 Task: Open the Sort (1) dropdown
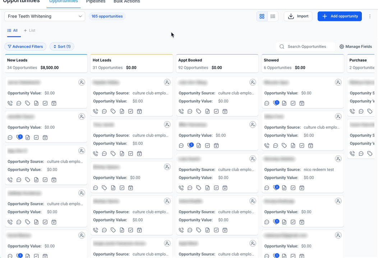62,47
